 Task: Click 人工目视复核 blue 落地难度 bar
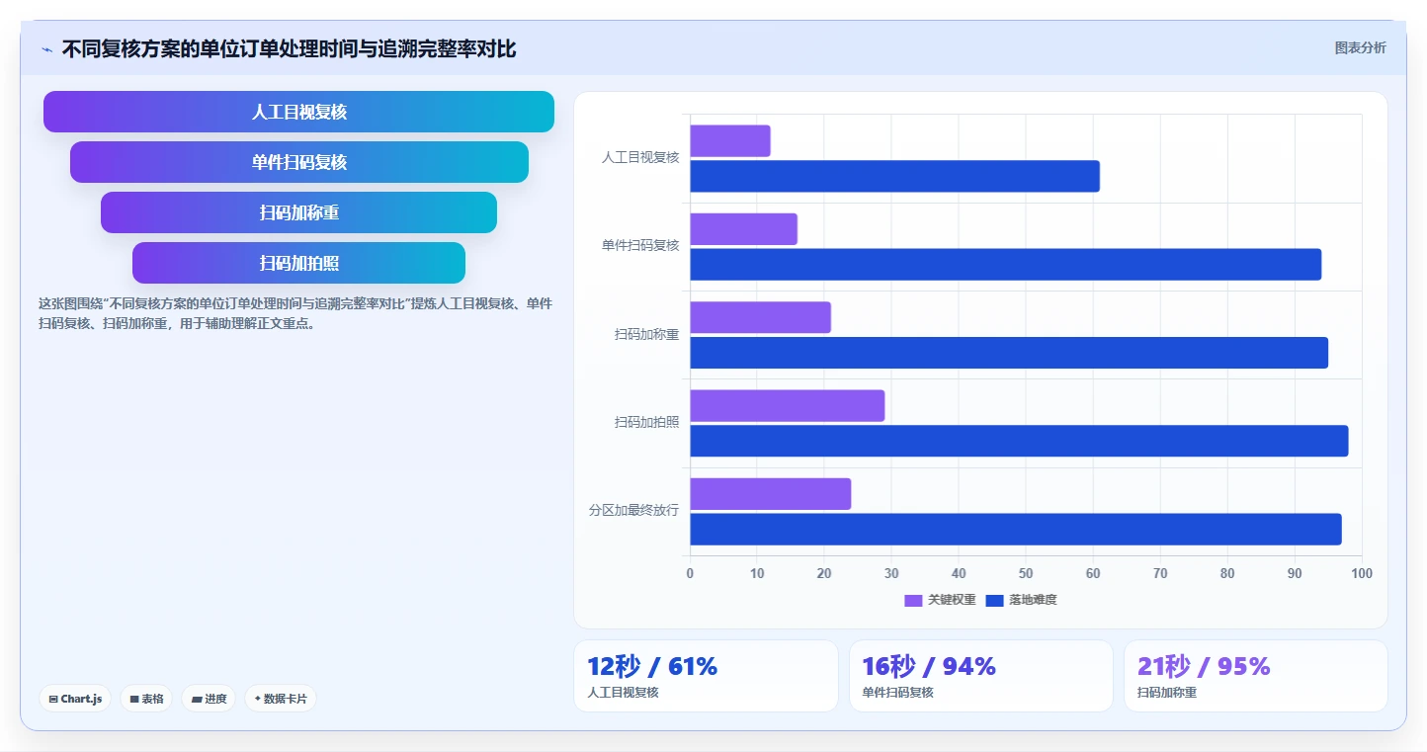pos(894,176)
